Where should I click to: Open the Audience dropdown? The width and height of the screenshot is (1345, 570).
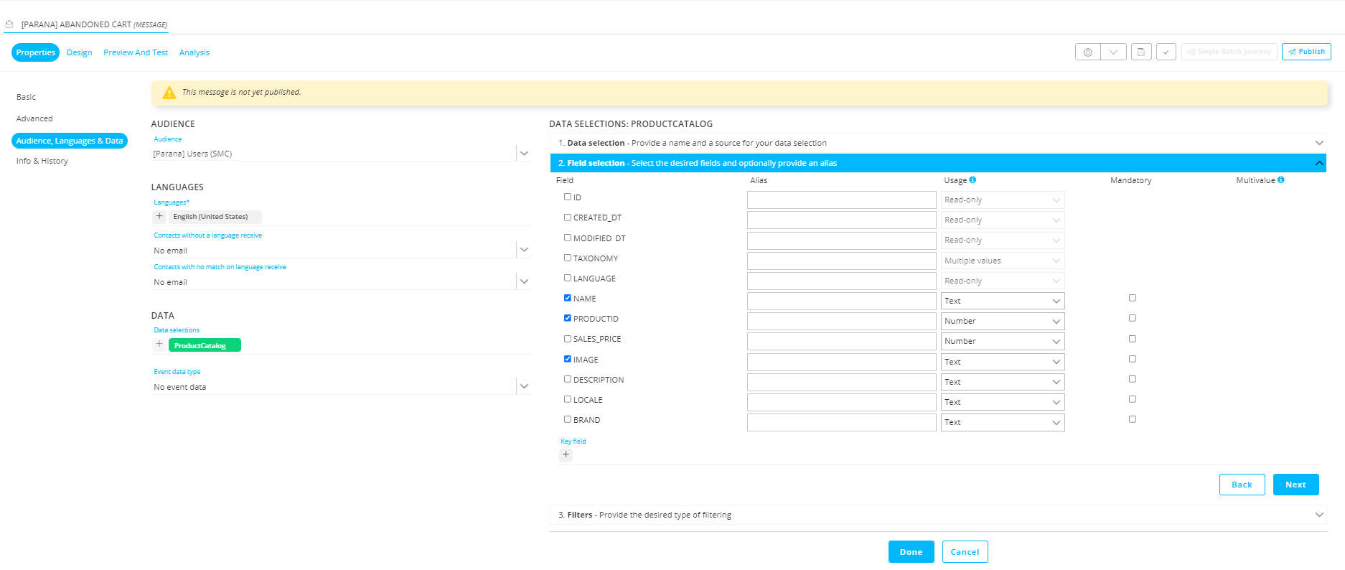[x=524, y=154]
